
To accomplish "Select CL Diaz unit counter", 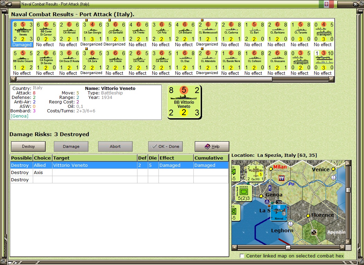I will (x=185, y=60).
